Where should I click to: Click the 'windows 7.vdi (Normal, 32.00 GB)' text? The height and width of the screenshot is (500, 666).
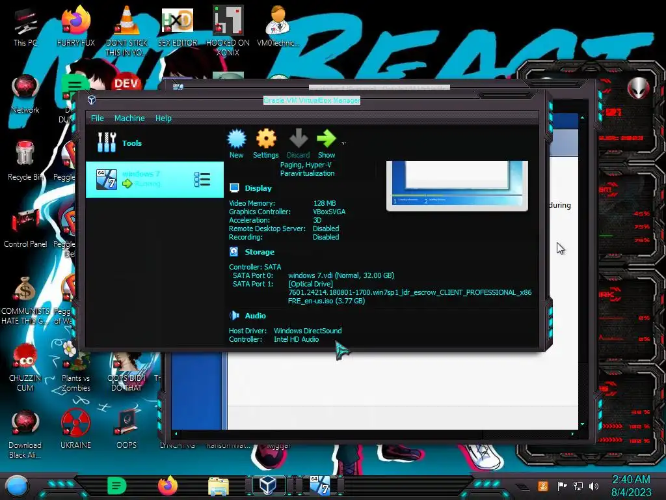(341, 275)
